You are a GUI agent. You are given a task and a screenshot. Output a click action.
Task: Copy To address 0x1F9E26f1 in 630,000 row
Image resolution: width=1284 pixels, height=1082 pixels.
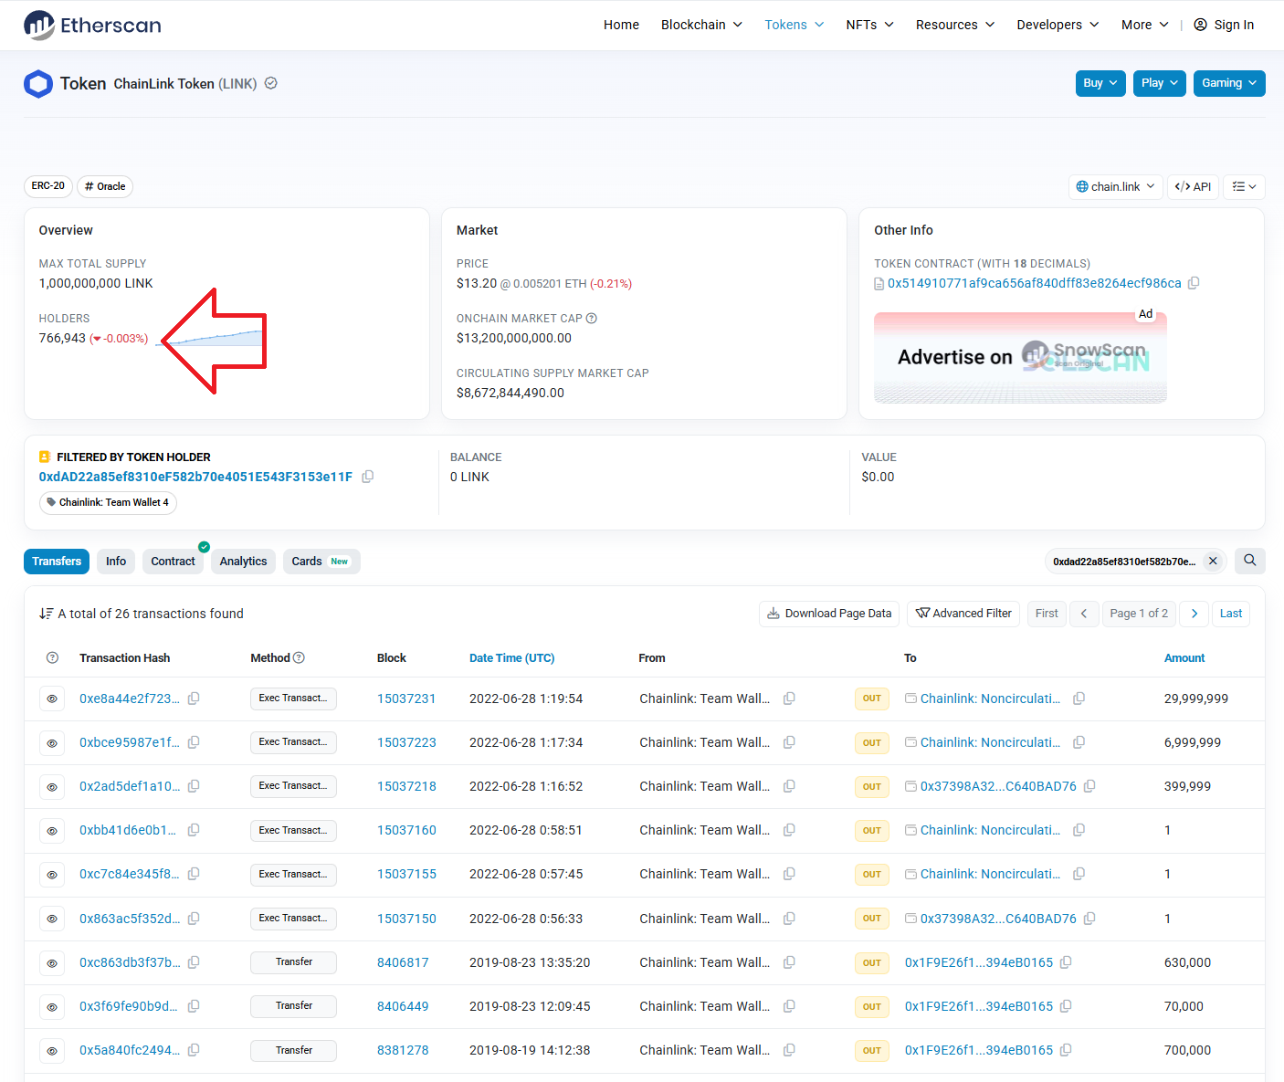1066,962
